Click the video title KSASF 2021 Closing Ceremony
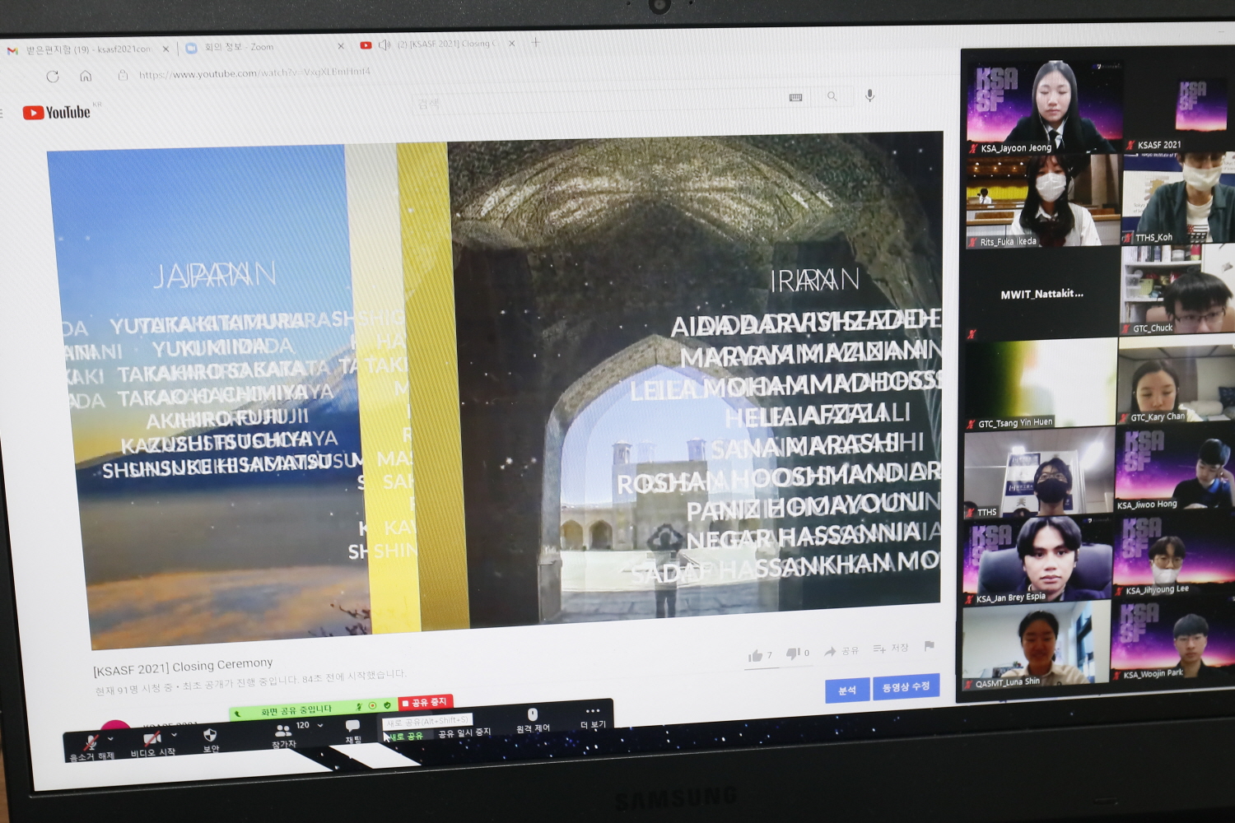 click(x=183, y=666)
